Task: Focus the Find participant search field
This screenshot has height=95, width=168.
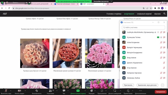Action: pos(143,28)
